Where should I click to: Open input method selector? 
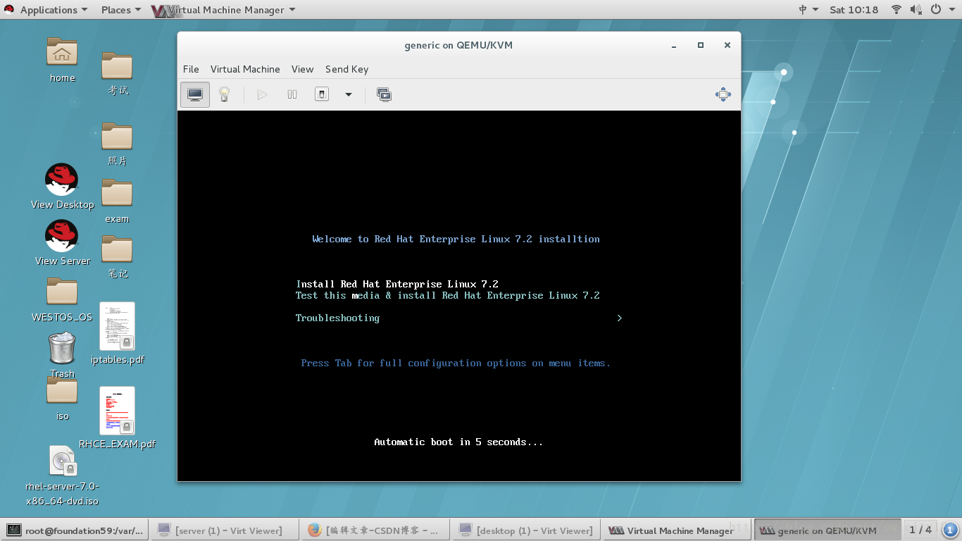[808, 10]
